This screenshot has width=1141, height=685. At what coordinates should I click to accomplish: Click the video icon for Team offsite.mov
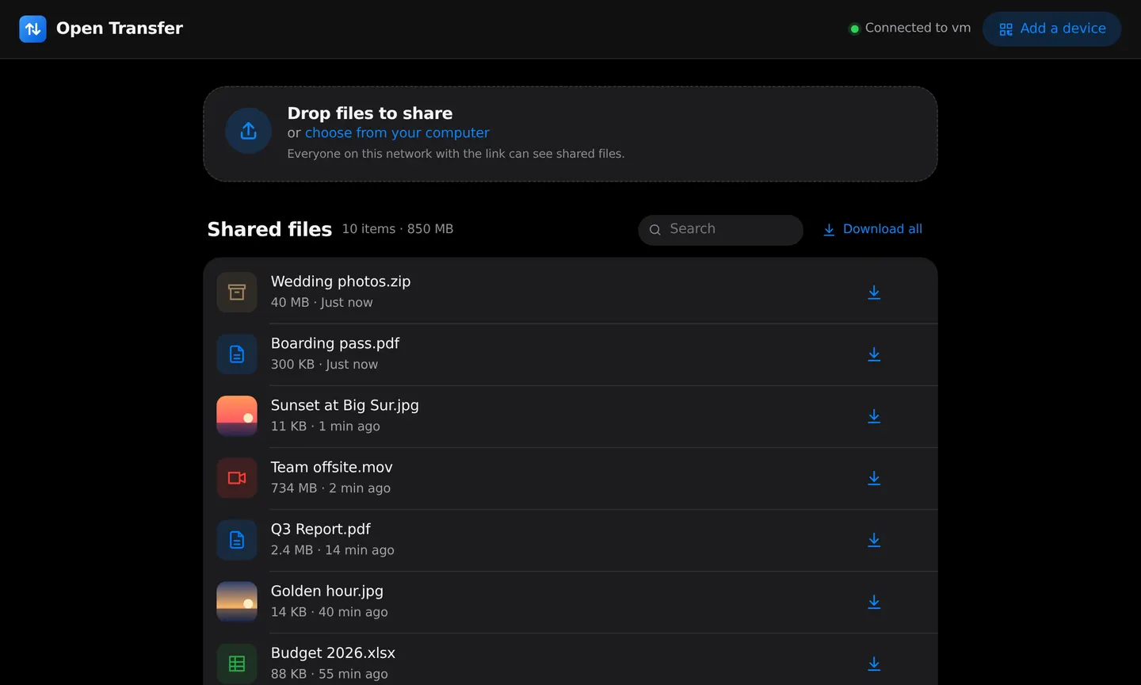click(x=237, y=478)
